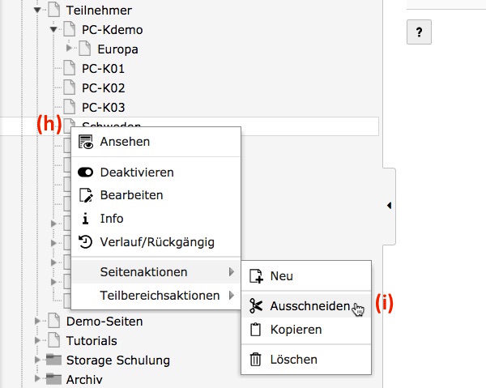
Task: Click the question mark help button
Action: 419,32
